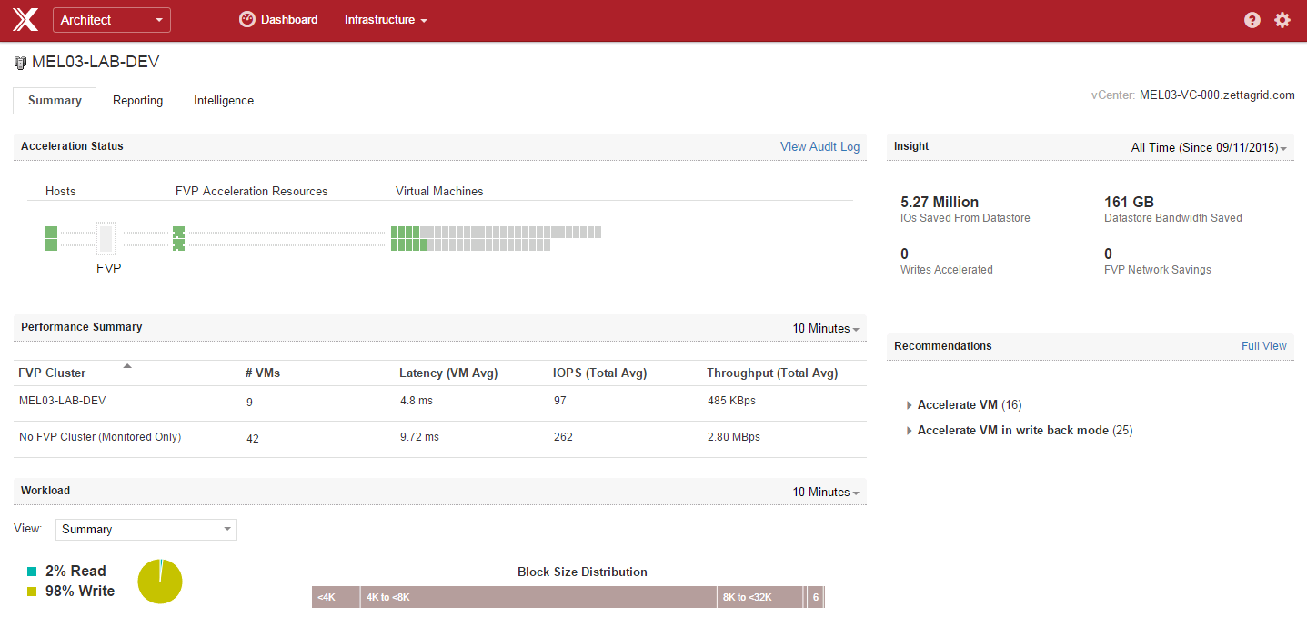This screenshot has width=1307, height=627.
Task: Click the 5.27 Million IOs saved value
Action: point(940,202)
